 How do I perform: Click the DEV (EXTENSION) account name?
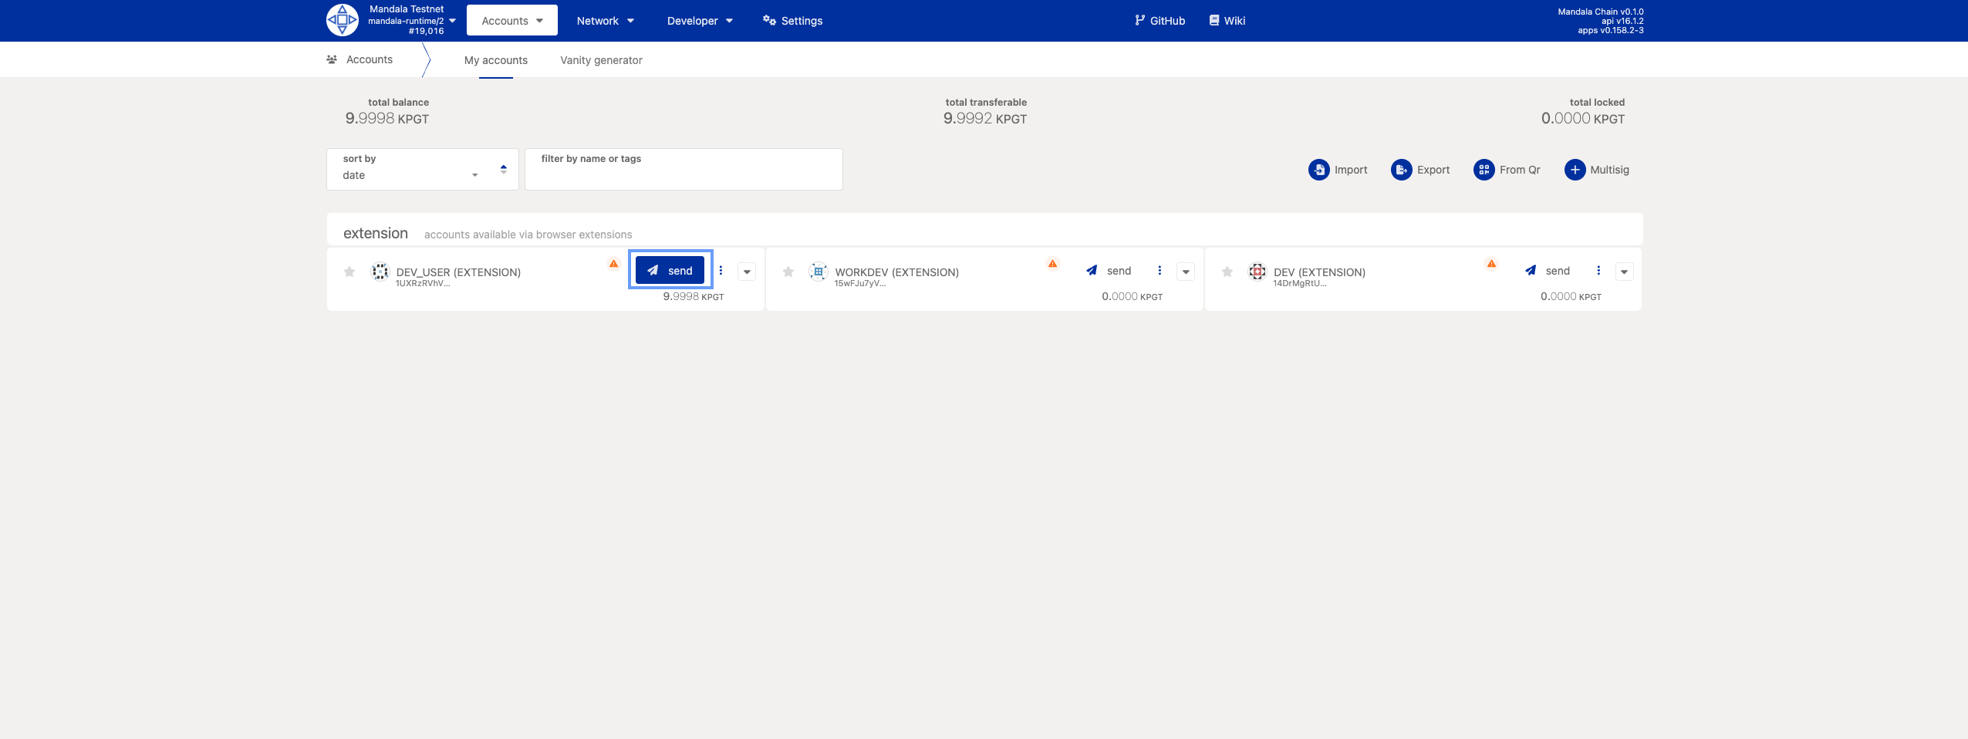pyautogui.click(x=1320, y=272)
